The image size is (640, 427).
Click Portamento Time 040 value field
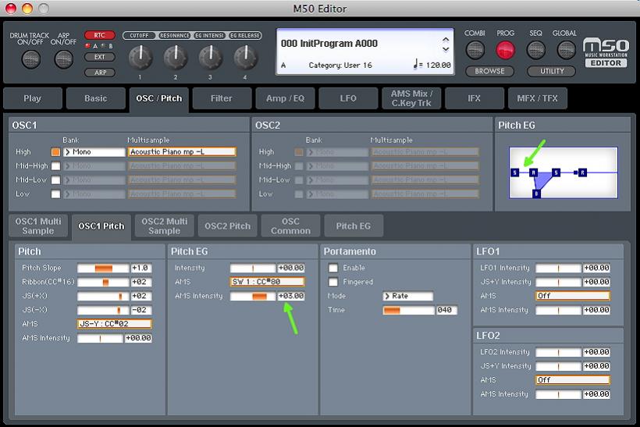tap(446, 310)
